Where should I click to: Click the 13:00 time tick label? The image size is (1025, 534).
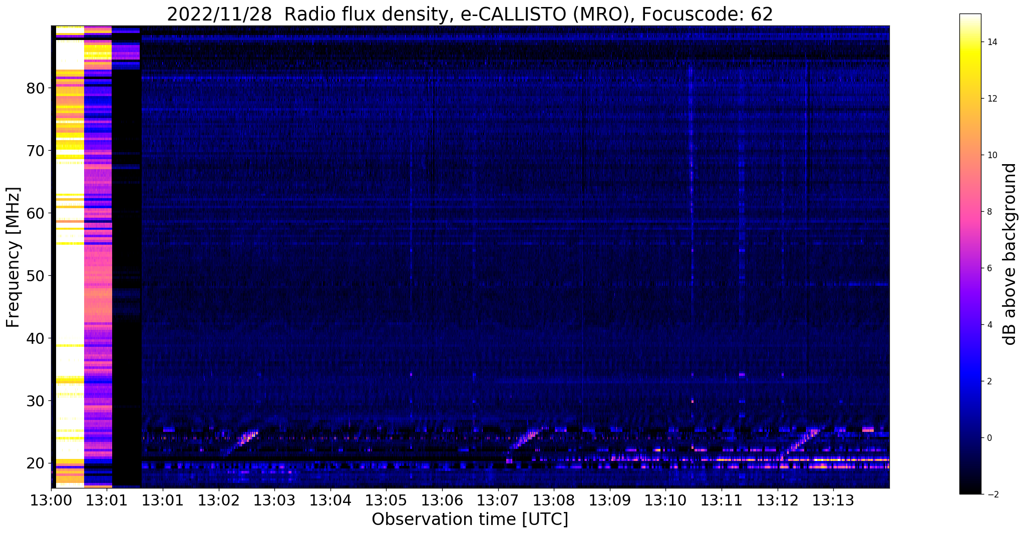click(x=51, y=500)
